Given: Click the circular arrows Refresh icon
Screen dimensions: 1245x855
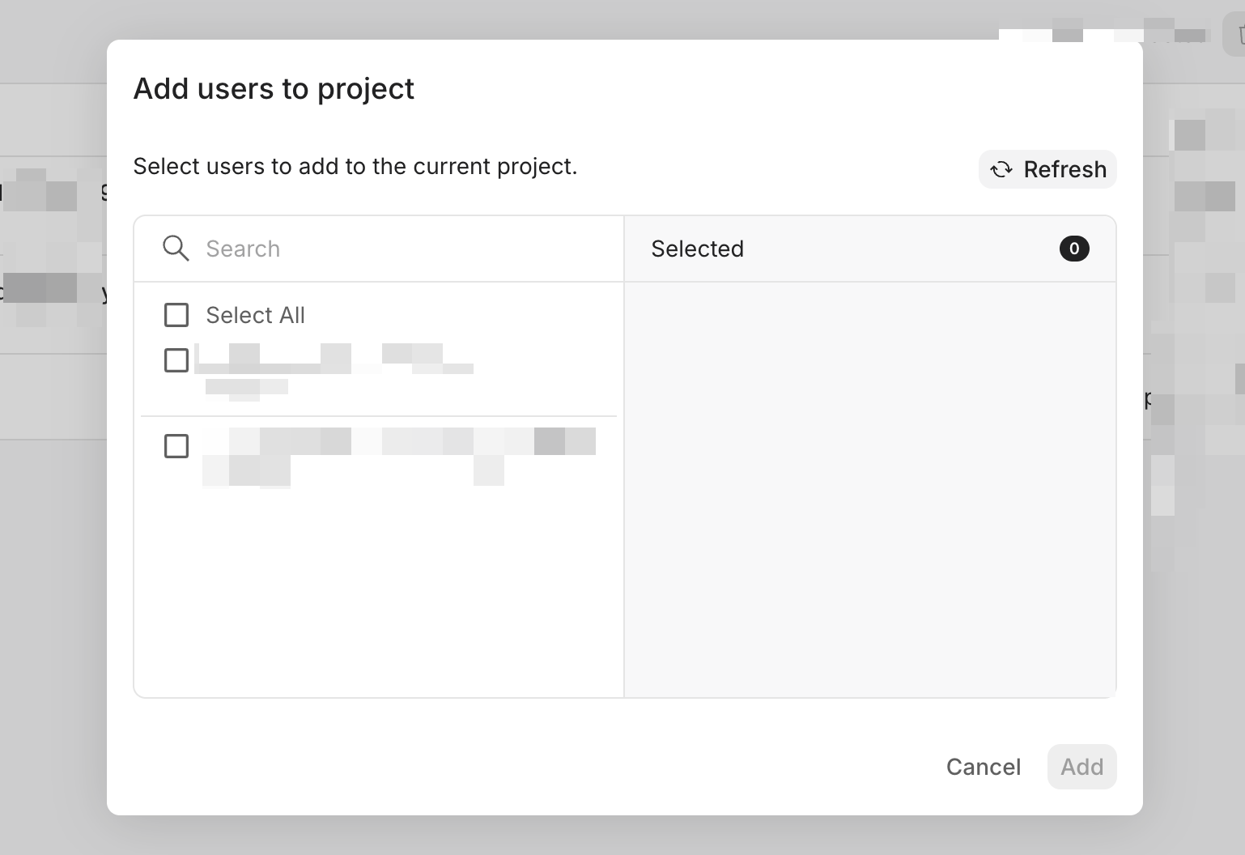Looking at the screenshot, I should point(1001,169).
